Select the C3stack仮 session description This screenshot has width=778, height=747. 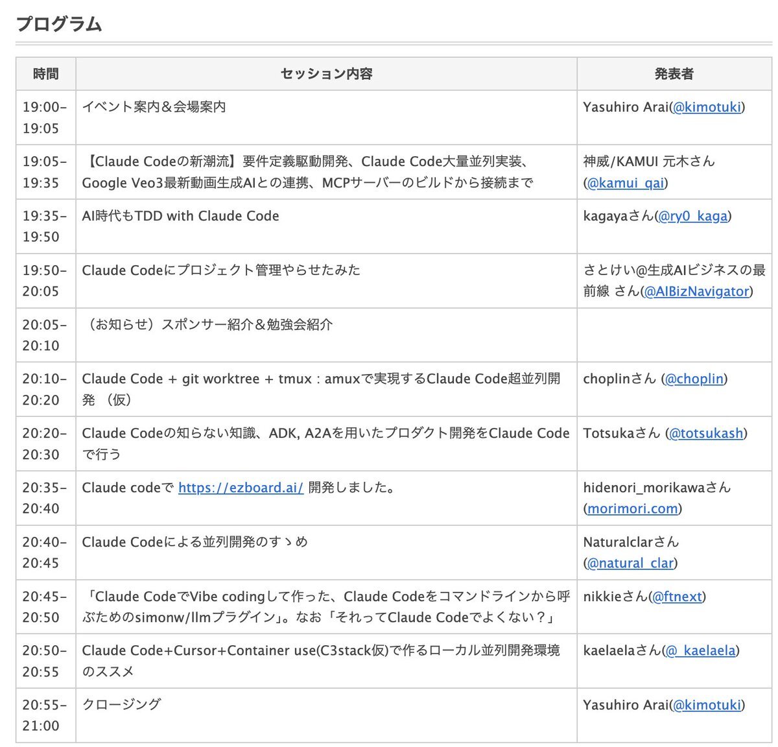pyautogui.click(x=322, y=661)
